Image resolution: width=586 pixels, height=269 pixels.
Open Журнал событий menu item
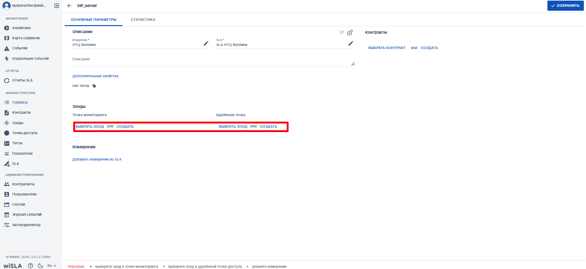[x=27, y=214]
